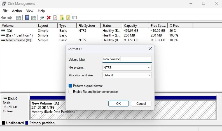Click the Disk 0 drive icon
This screenshot has height=131, width=222.
pos(5,98)
